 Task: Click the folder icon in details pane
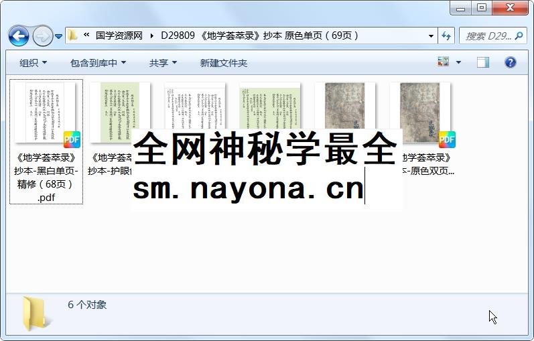(36, 314)
